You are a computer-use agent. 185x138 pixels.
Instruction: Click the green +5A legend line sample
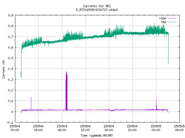pyautogui.click(x=172, y=22)
